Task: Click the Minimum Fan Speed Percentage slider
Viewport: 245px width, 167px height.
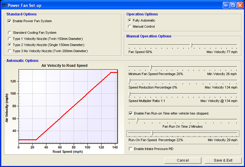Action: [x=151, y=68]
